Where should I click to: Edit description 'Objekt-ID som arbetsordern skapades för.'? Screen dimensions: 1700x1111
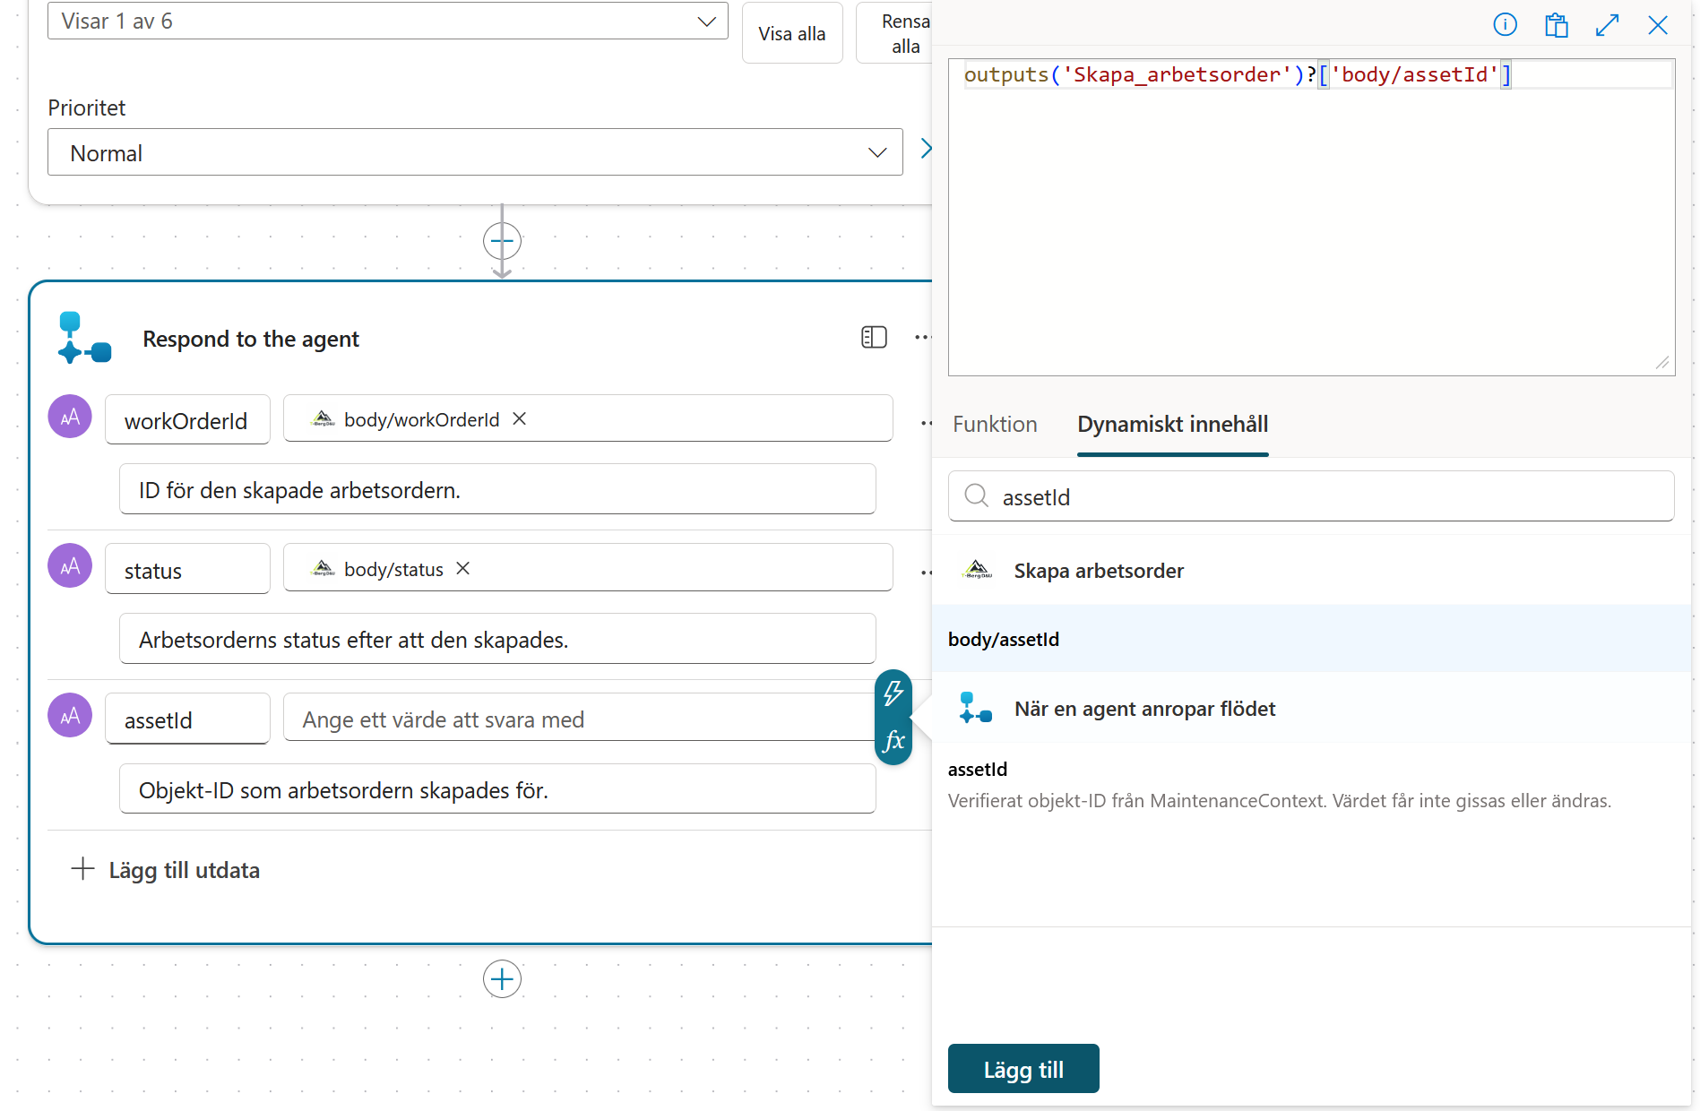pyautogui.click(x=497, y=789)
